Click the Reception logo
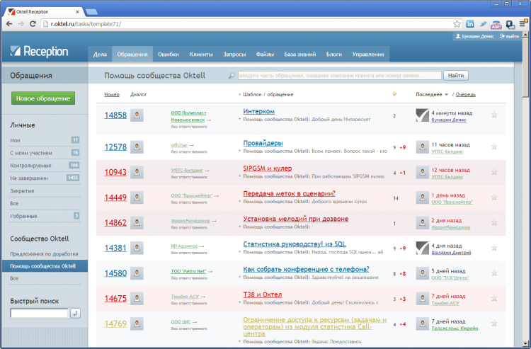Image resolution: width=531 pixels, height=349 pixels. coord(40,52)
